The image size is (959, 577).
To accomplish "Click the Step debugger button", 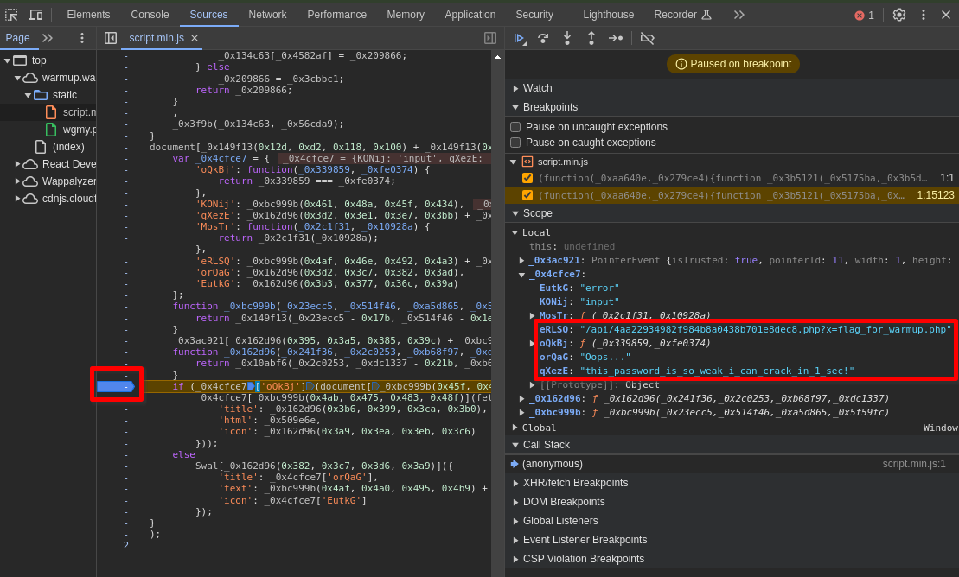I will pos(616,39).
